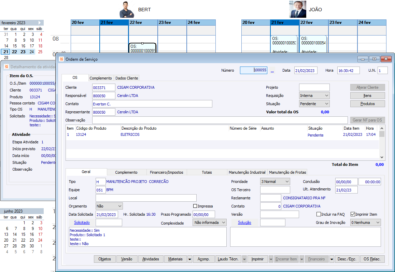Open the arrow menu beside Imprimir button
Viewport: 395px width, 272px height.
(x=271, y=259)
